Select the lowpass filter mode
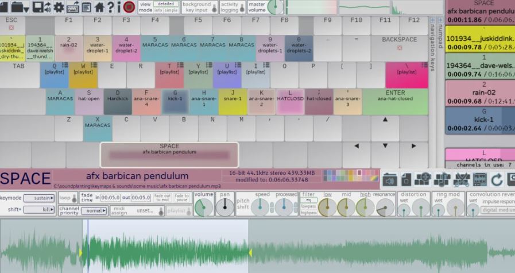 click(309, 206)
